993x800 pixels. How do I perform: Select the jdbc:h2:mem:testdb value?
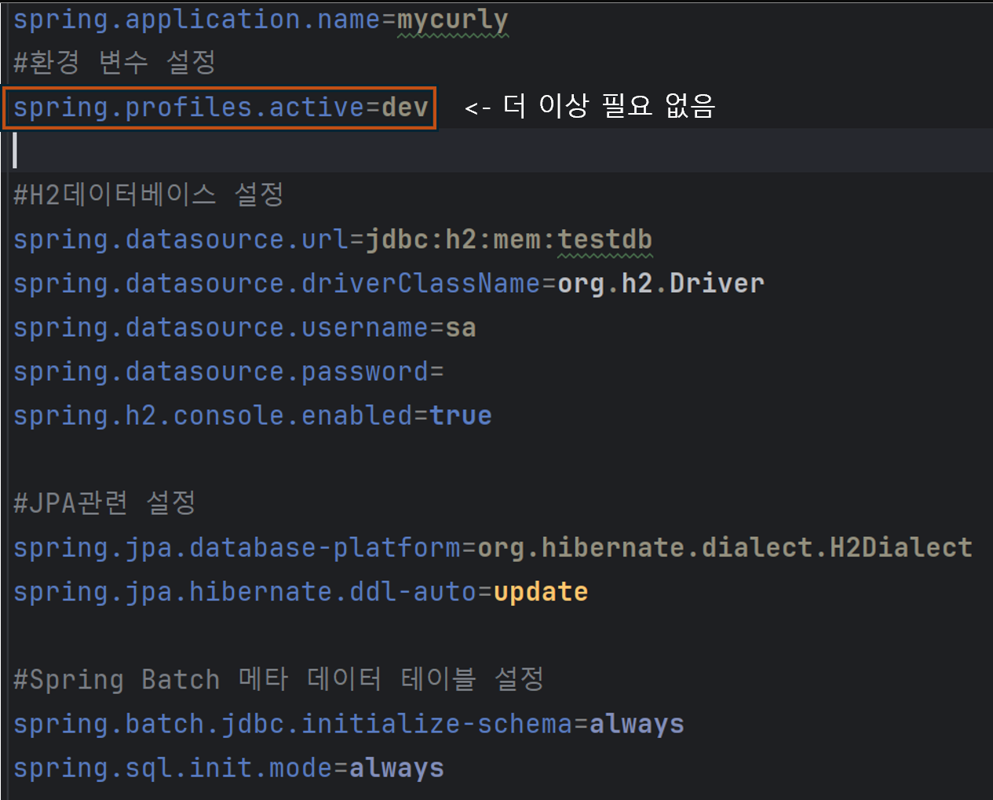[x=509, y=239]
